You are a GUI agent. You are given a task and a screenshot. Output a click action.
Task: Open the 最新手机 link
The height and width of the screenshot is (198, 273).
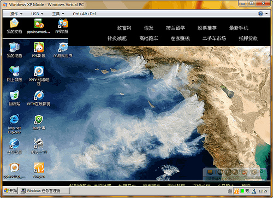pyautogui.click(x=239, y=28)
